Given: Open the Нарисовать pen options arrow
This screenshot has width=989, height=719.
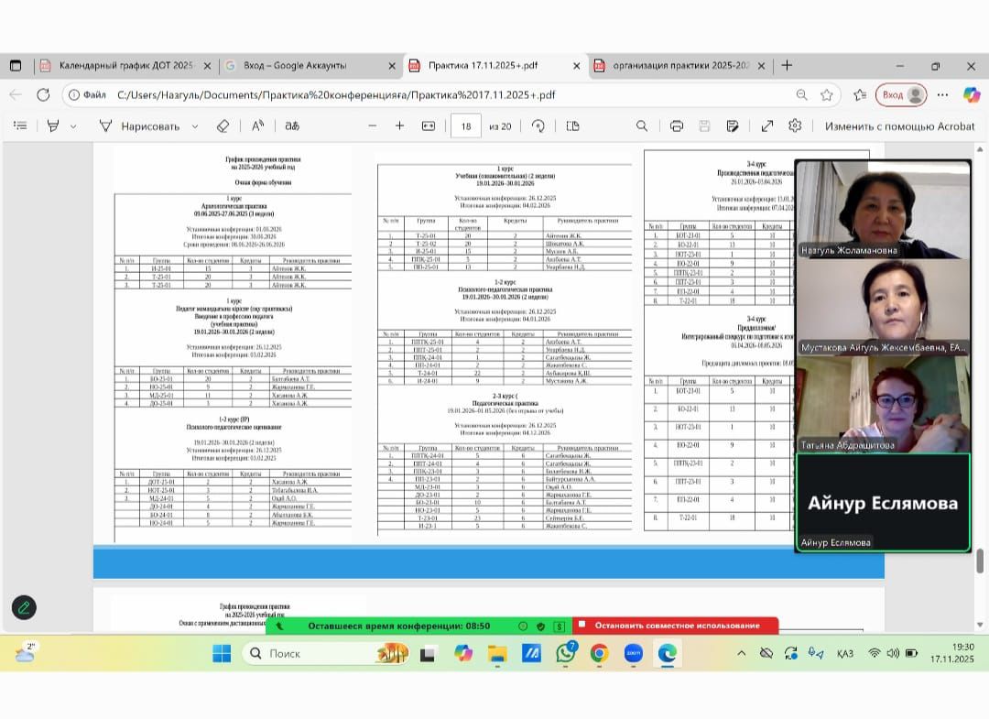Looking at the screenshot, I should tap(195, 126).
